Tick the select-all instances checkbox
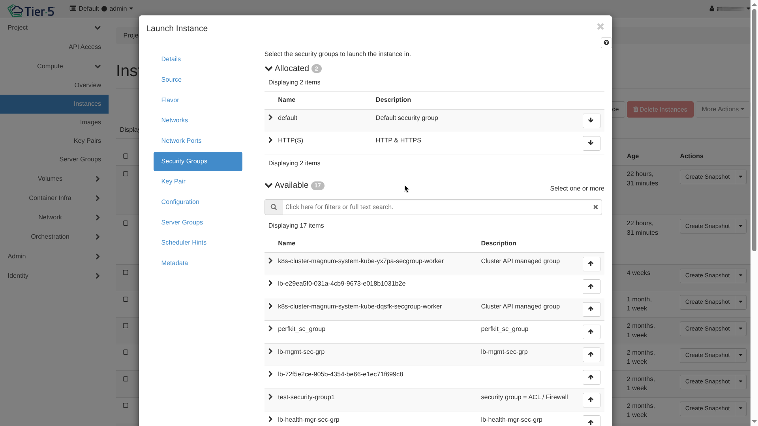The width and height of the screenshot is (758, 426). 126,156
